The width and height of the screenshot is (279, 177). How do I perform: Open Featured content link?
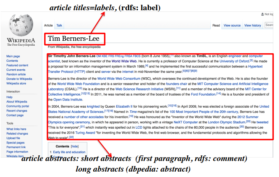coord(17,65)
